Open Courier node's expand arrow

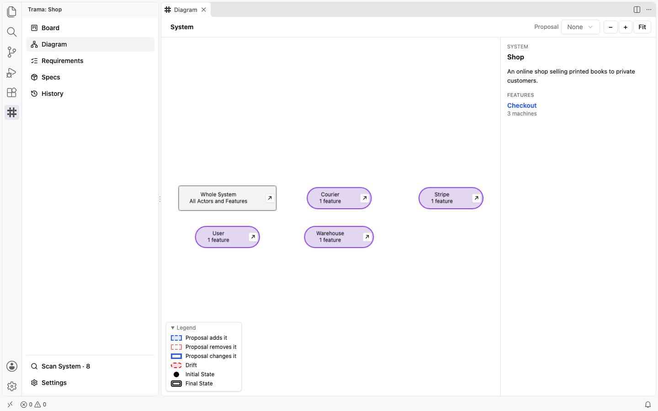[365, 198]
